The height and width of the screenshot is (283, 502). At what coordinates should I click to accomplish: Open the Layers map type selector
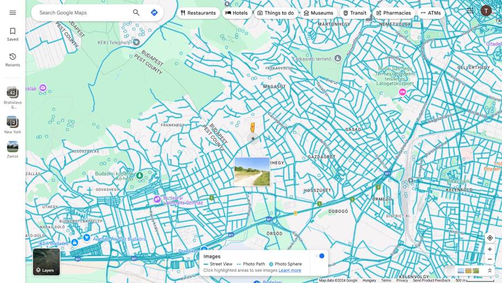(x=46, y=262)
